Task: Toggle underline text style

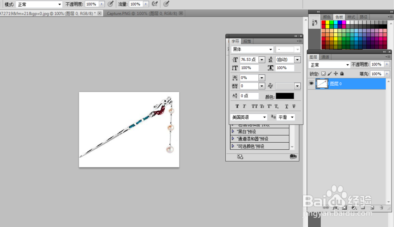Action: (x=286, y=106)
